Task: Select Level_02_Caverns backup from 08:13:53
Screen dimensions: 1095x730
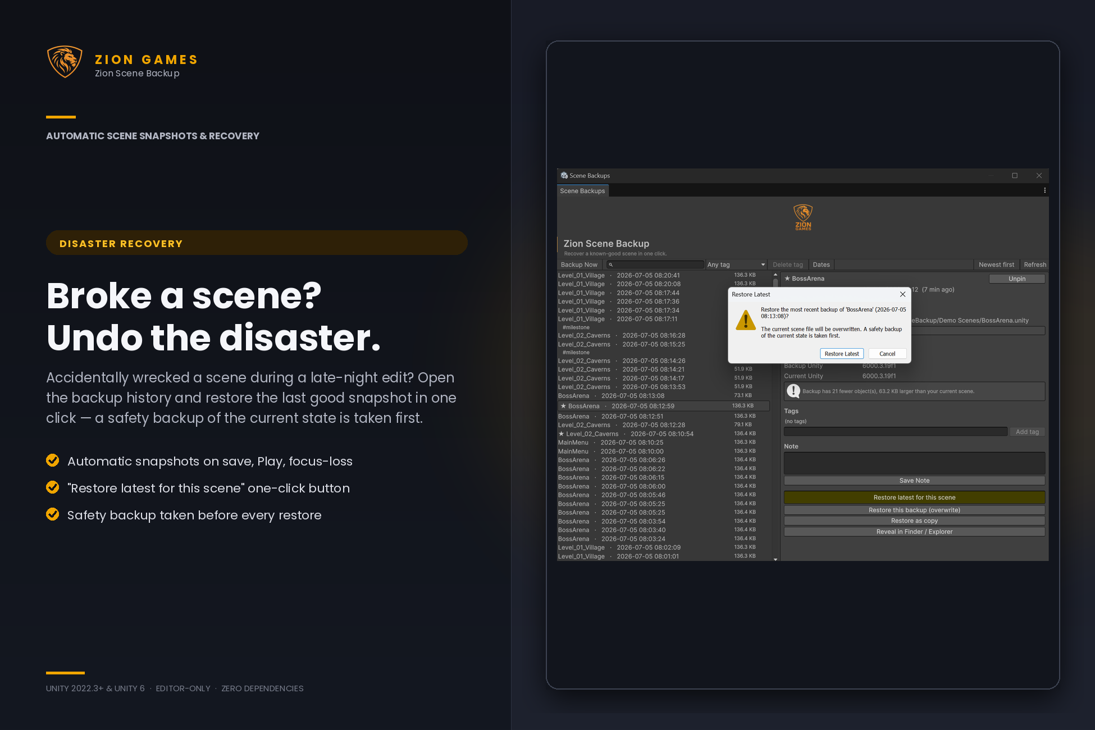Action: coord(663,387)
